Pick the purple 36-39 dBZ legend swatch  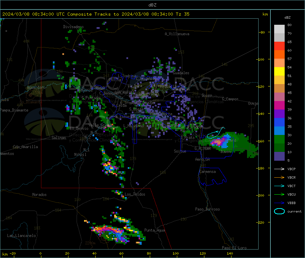(279, 114)
